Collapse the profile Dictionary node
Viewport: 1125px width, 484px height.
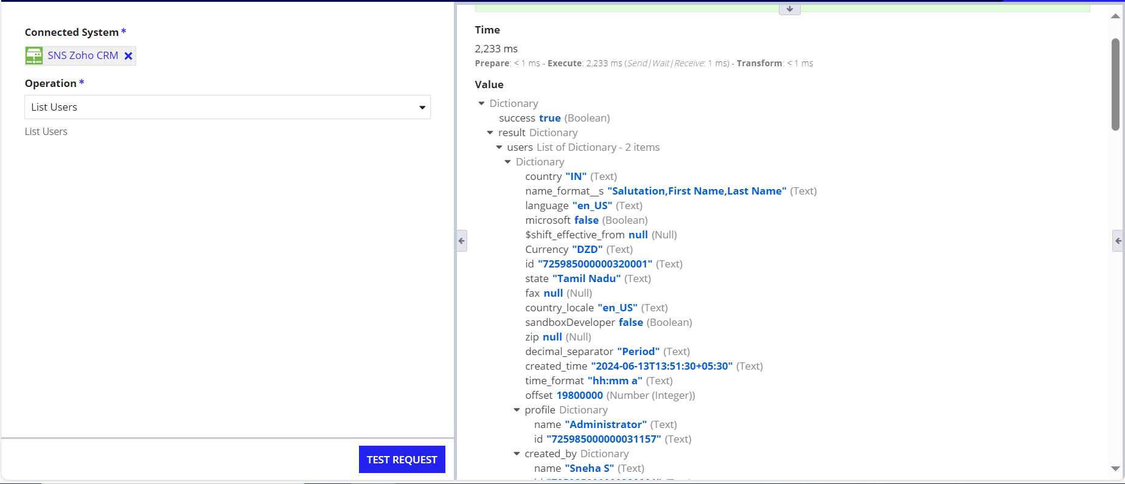click(x=517, y=410)
